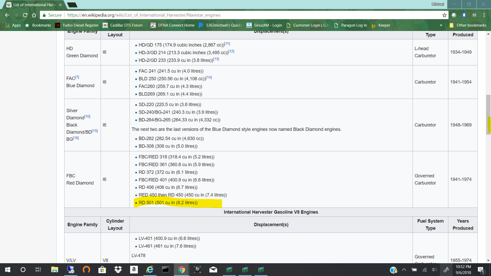The height and width of the screenshot is (276, 491).
Task: Open Dropbox from taskbar
Action: tap(118, 270)
